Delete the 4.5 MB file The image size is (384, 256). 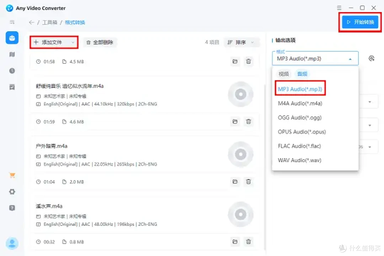tap(248, 61)
